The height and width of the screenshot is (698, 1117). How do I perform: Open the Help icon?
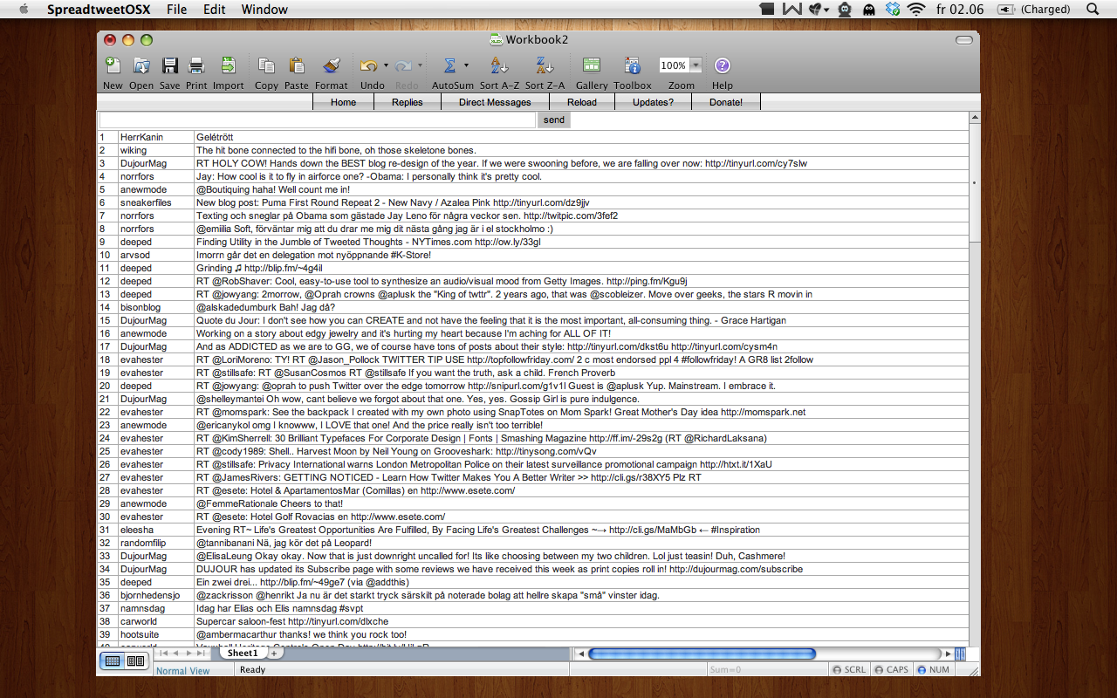pos(722,65)
